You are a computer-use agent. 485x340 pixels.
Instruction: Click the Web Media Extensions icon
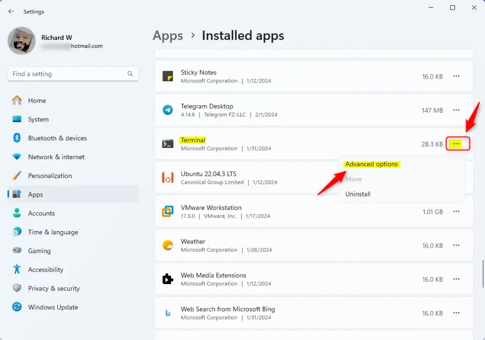168,279
